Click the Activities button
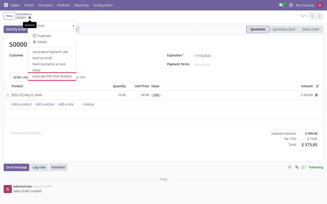327x204 pixels. click(58, 167)
